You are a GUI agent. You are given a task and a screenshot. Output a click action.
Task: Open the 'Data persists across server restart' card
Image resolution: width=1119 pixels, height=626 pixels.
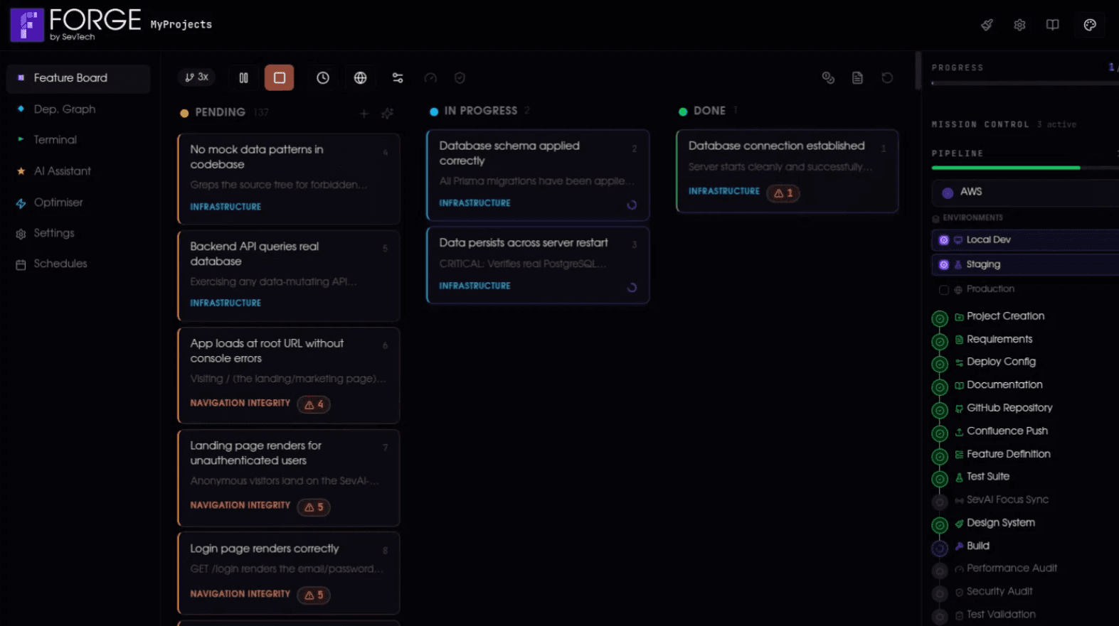tap(538, 265)
